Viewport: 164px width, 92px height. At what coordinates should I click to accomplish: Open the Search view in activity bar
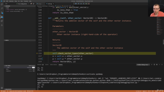(x=2, y=8)
